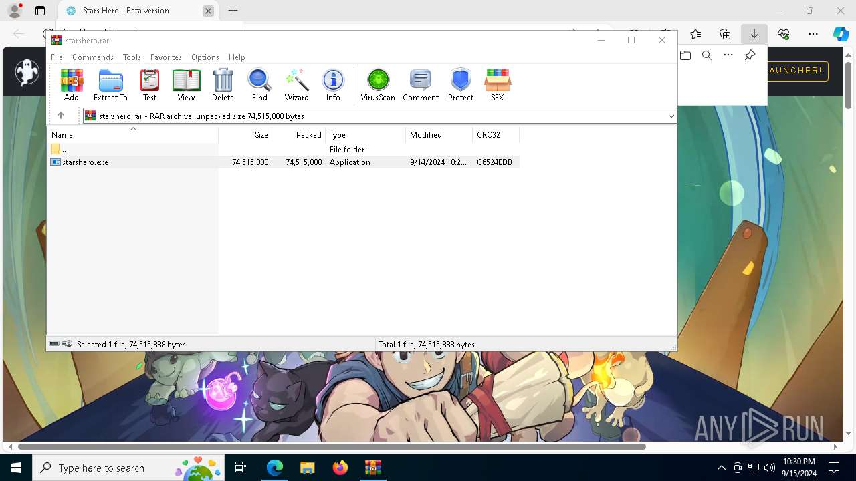
Task: Launch the Wizard wand tool
Action: [296, 85]
